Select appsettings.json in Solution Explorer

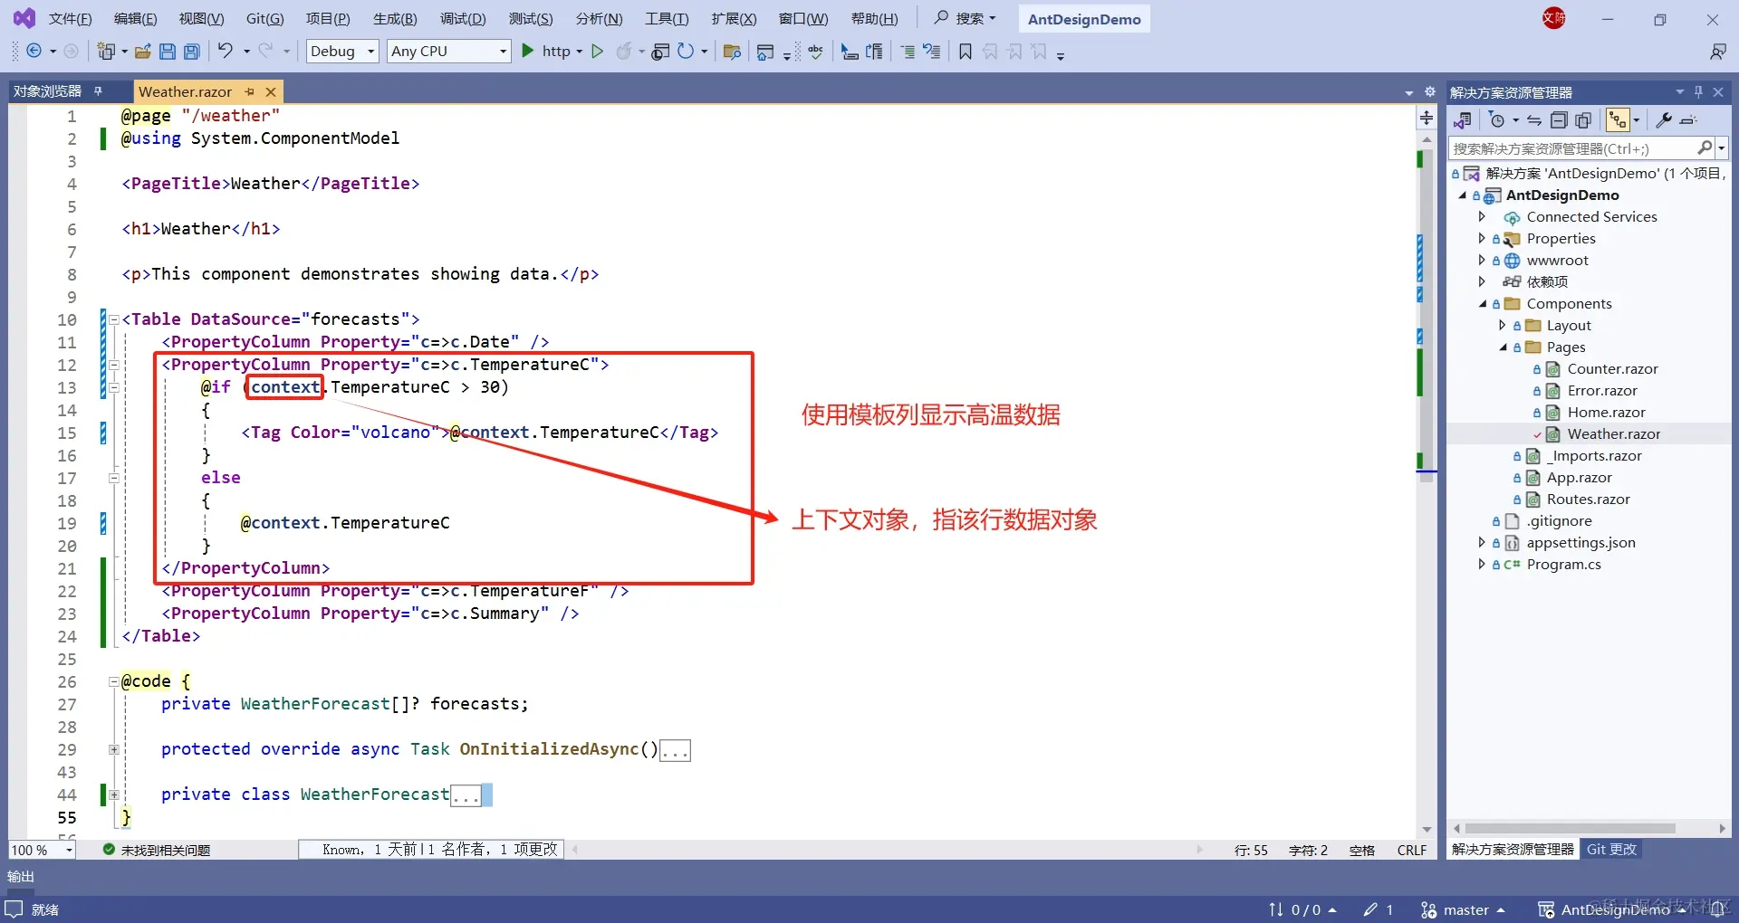click(x=1580, y=543)
